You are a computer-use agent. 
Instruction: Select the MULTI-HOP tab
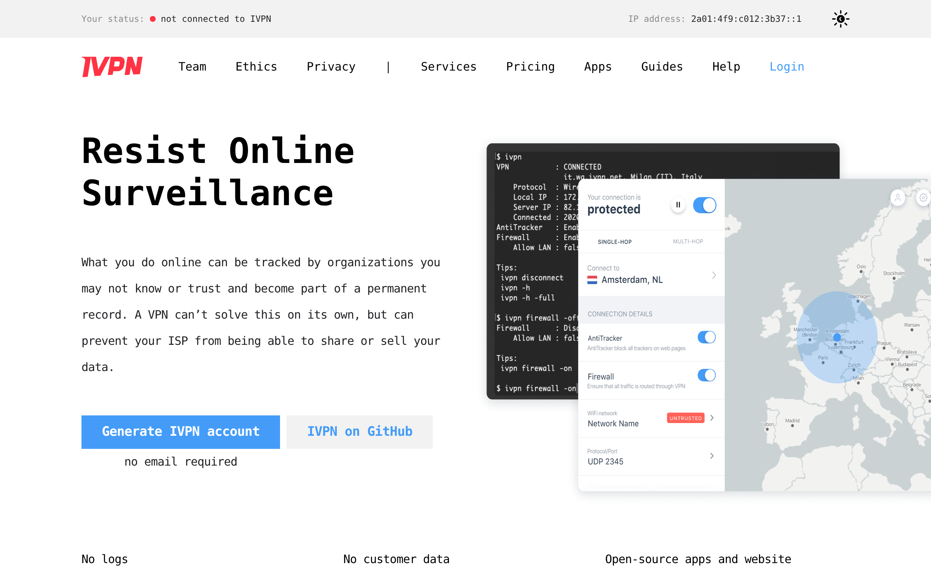click(x=688, y=241)
